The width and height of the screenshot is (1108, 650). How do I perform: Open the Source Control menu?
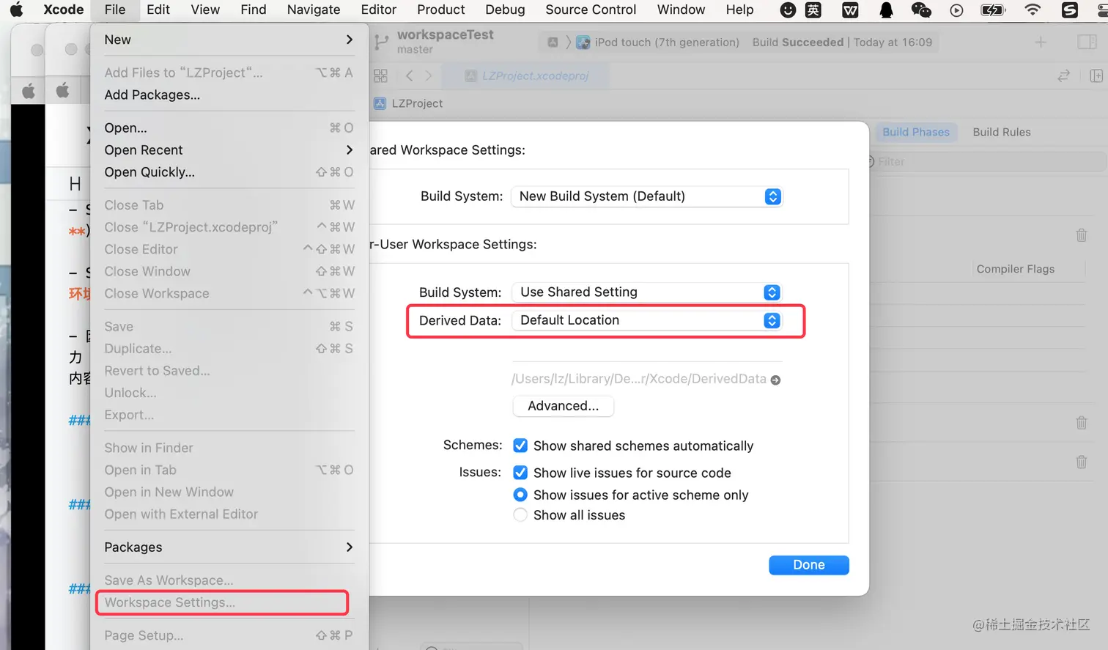coord(591,10)
